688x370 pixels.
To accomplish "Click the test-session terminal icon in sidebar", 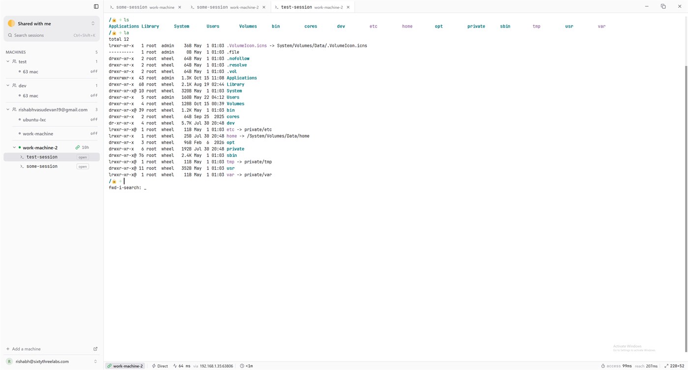I will 22,157.
